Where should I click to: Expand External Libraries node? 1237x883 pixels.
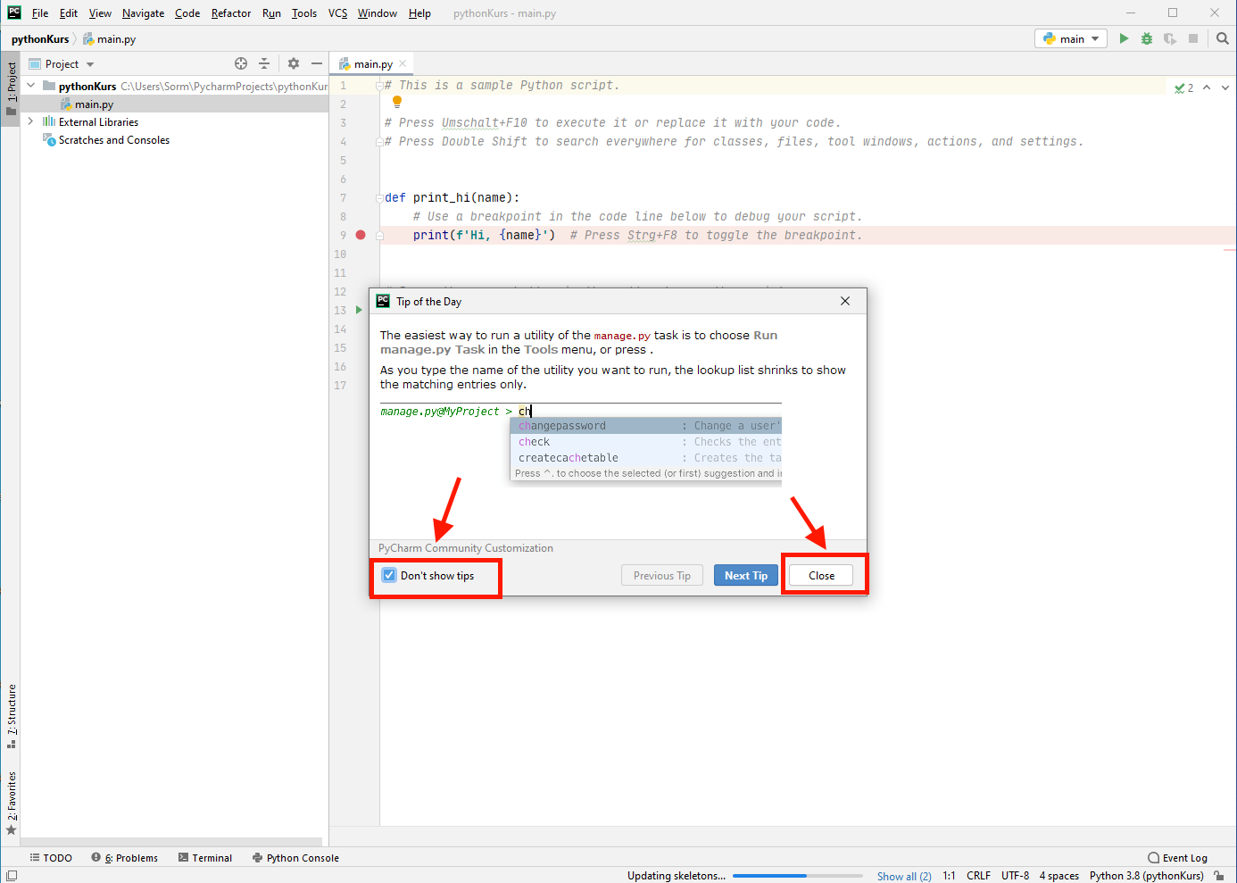coord(31,121)
